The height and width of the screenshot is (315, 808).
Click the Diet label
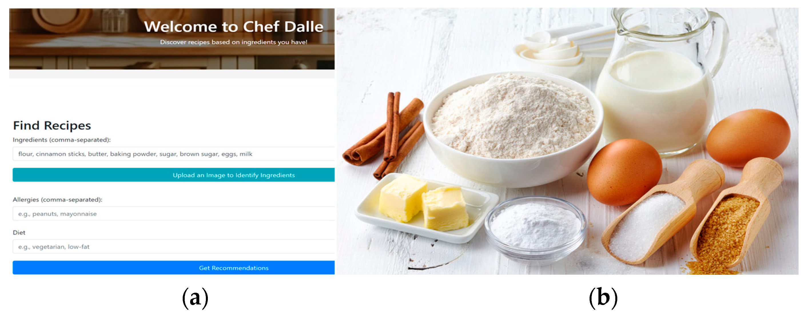[19, 233]
